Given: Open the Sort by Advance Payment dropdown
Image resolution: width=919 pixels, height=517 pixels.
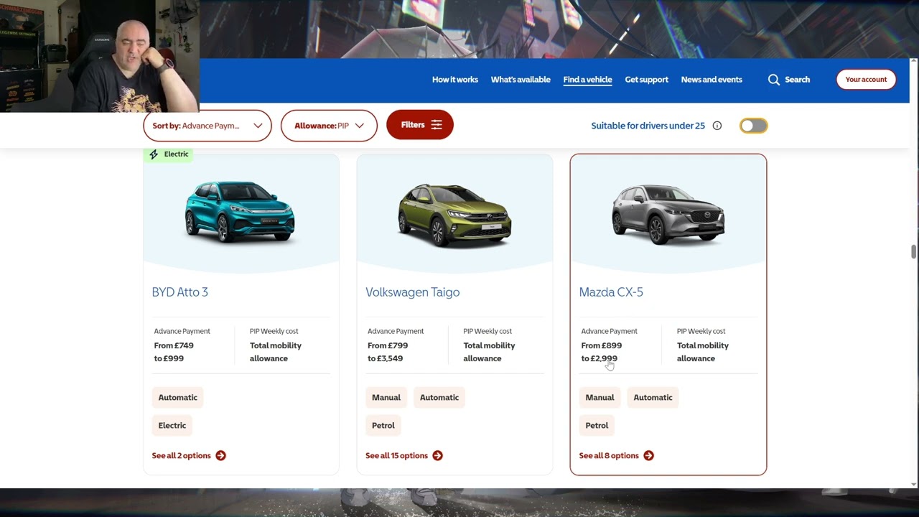Looking at the screenshot, I should 207,126.
